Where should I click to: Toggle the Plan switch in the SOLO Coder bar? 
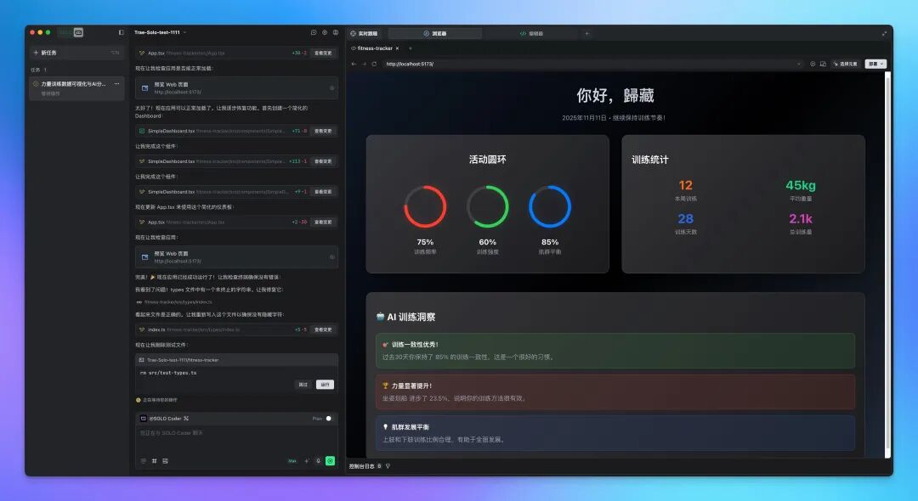tap(328, 418)
